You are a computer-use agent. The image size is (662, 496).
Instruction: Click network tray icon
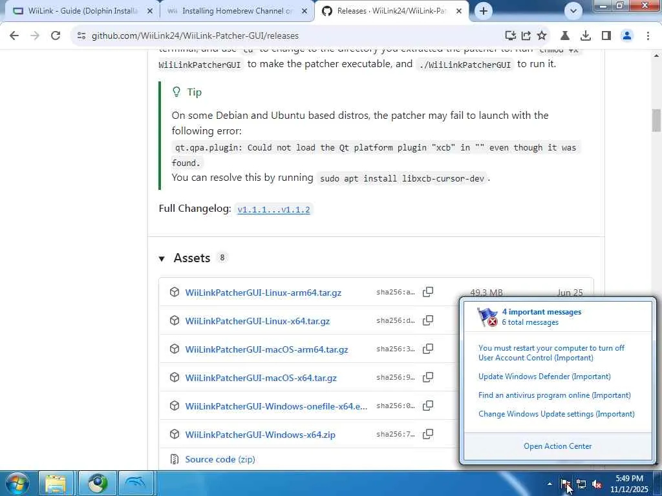[581, 484]
